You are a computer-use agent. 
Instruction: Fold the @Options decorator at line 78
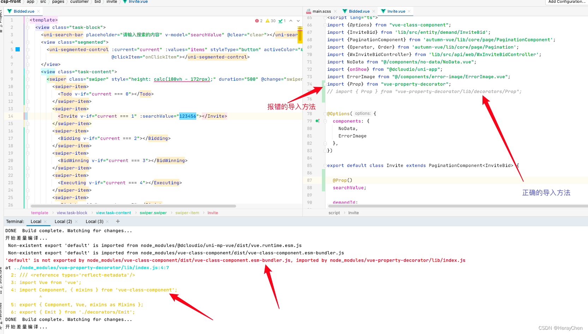tap(325, 114)
